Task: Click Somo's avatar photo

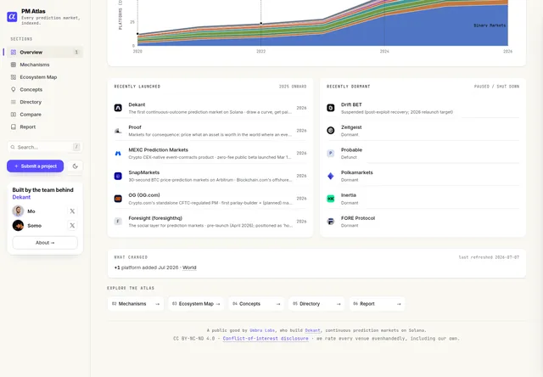Action: pyautogui.click(x=18, y=225)
